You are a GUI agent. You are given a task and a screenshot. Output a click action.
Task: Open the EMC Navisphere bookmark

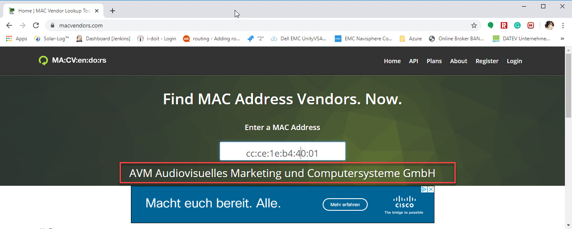pyautogui.click(x=364, y=39)
